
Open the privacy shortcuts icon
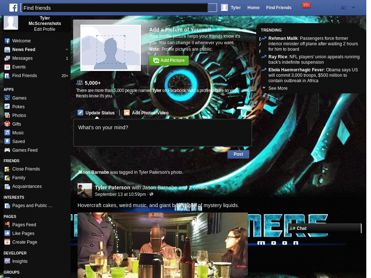(x=343, y=8)
